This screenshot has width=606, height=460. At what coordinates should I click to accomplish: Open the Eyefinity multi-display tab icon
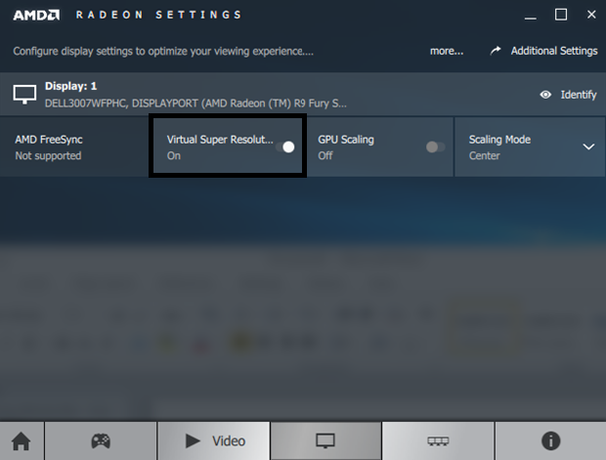[438, 441]
